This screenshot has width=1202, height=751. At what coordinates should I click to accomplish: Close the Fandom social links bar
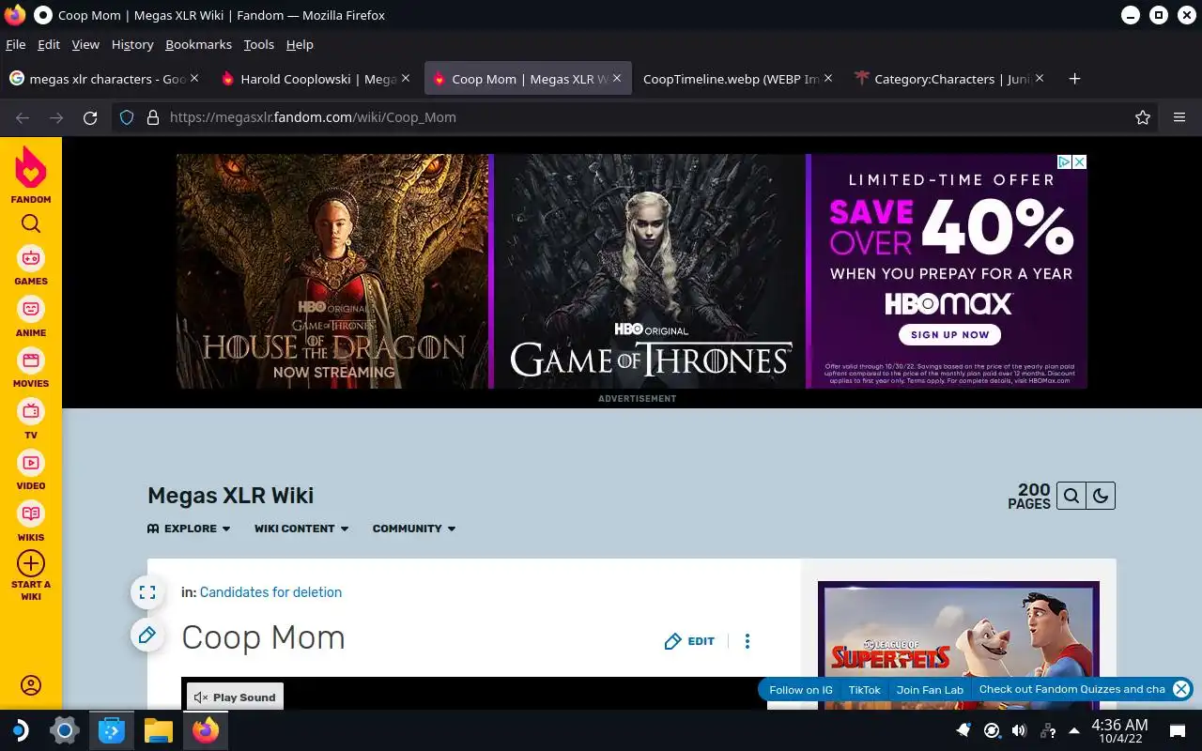click(1181, 689)
